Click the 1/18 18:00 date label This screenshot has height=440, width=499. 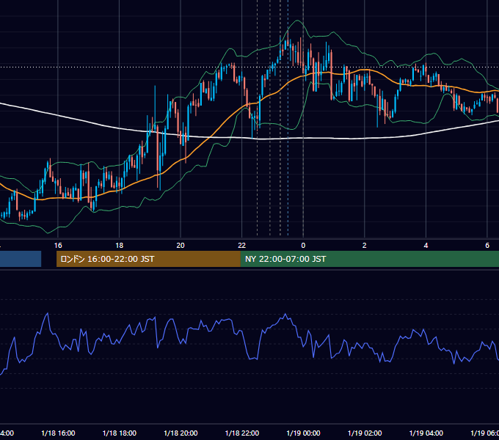[x=120, y=433]
